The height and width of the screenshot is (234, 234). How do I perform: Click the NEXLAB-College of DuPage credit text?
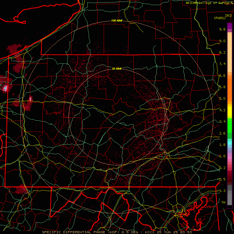click(210, 3)
